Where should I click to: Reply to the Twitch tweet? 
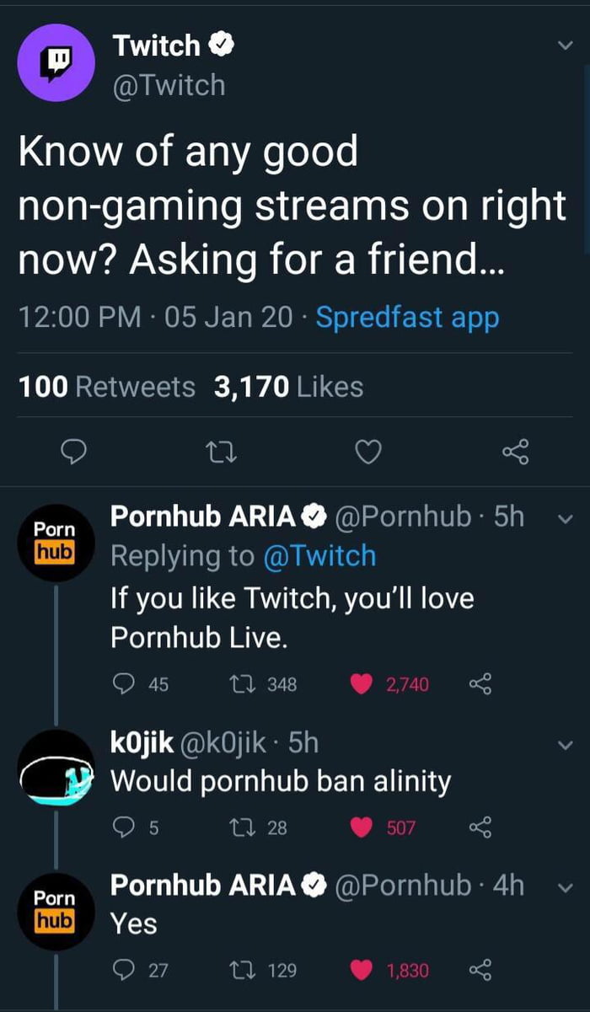74,452
